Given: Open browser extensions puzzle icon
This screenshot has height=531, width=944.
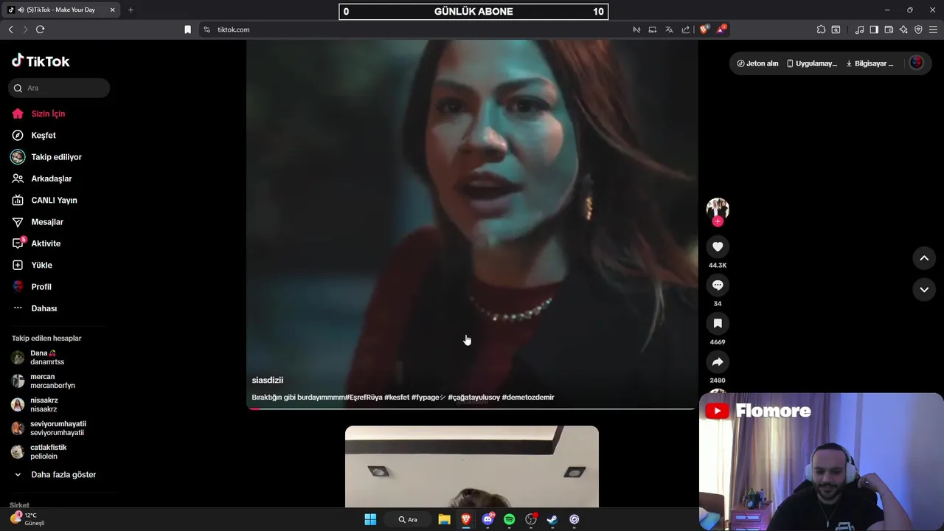Looking at the screenshot, I should [x=821, y=29].
